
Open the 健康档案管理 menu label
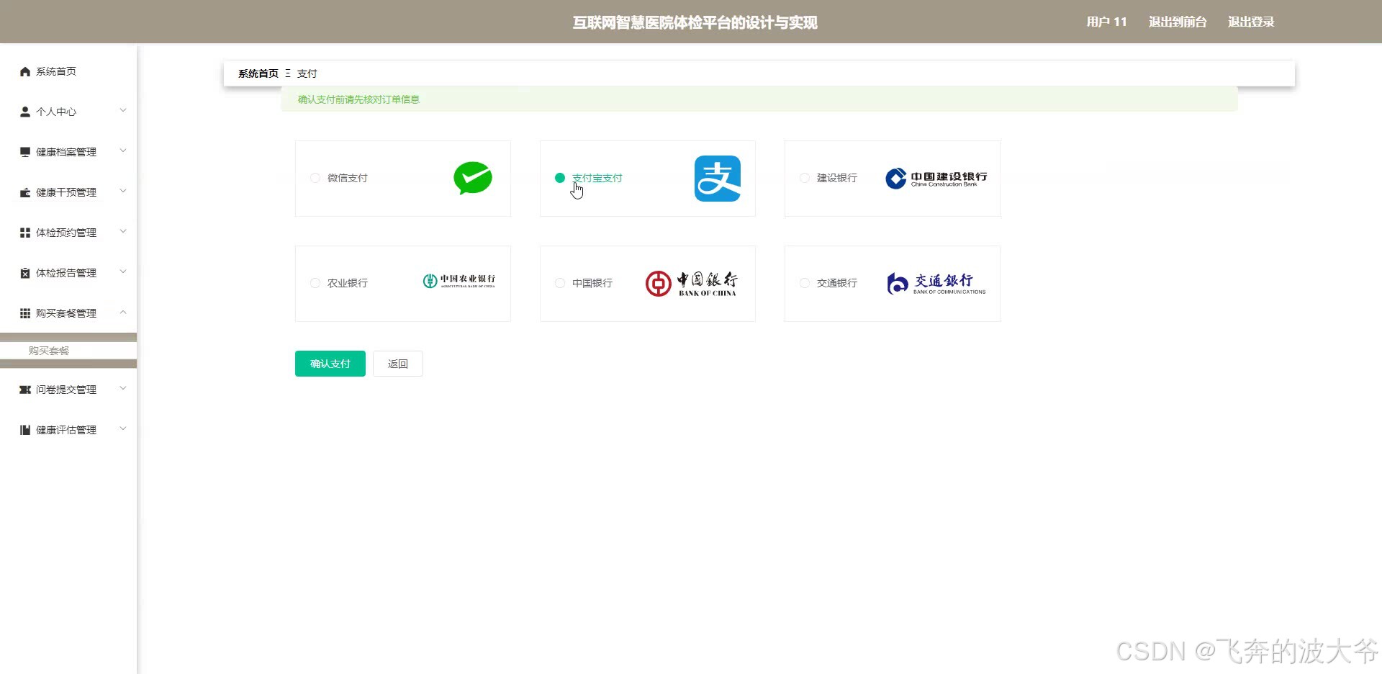tap(66, 152)
